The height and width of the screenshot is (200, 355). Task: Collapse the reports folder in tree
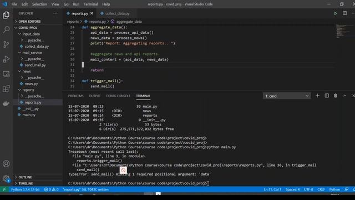click(x=28, y=90)
